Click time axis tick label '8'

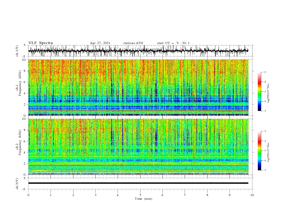207,195
